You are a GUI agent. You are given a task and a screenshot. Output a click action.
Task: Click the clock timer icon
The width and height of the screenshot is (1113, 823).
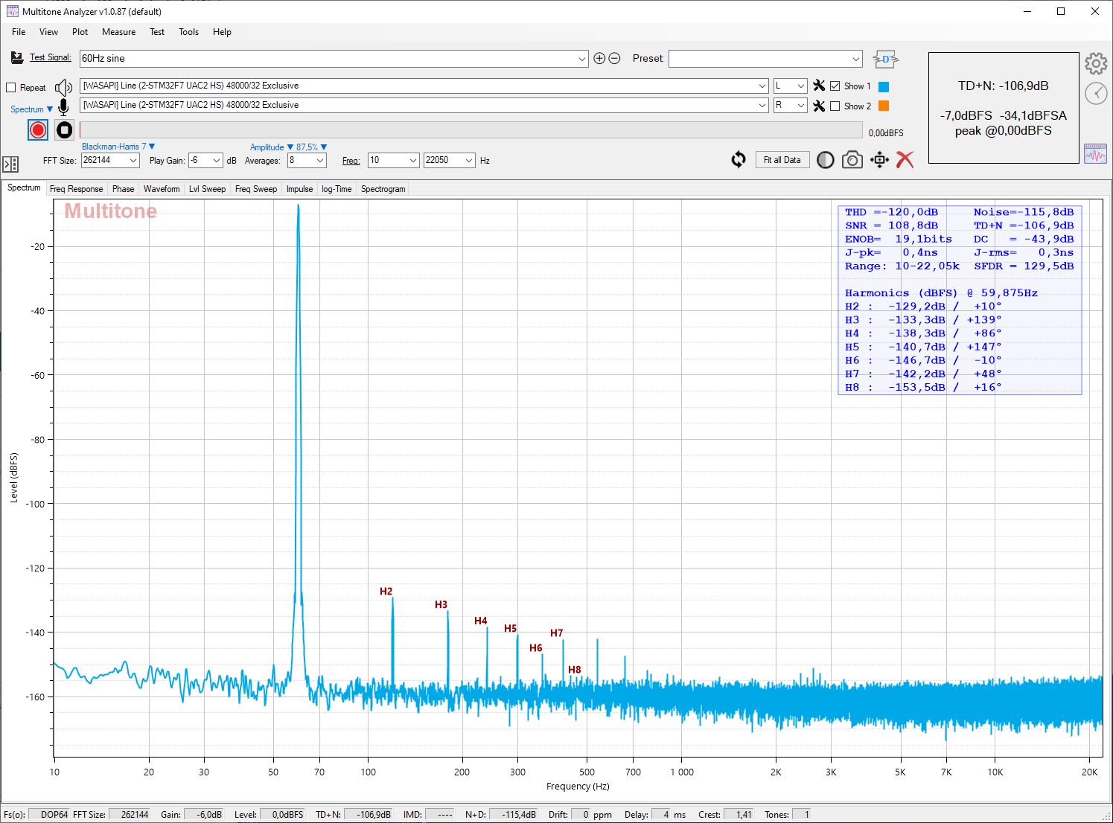[x=1096, y=93]
